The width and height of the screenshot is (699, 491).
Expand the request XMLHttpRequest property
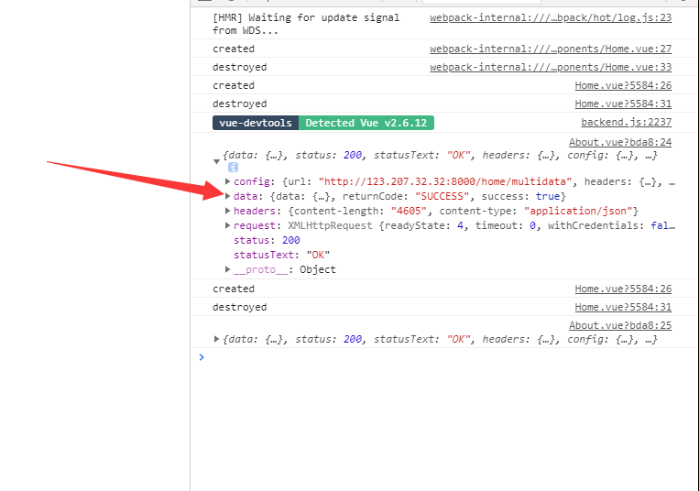[x=227, y=225]
